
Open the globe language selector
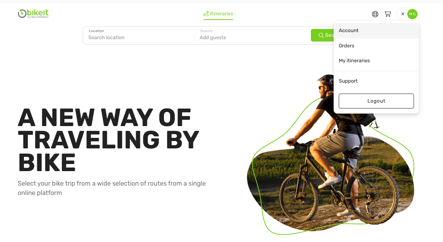[375, 14]
